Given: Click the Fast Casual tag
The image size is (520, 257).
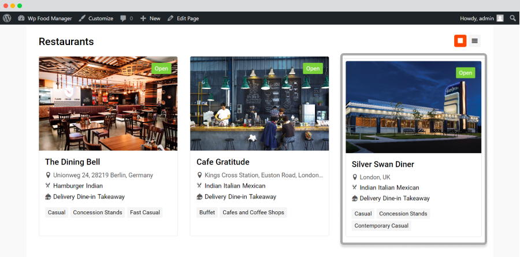Looking at the screenshot, I should tap(145, 213).
